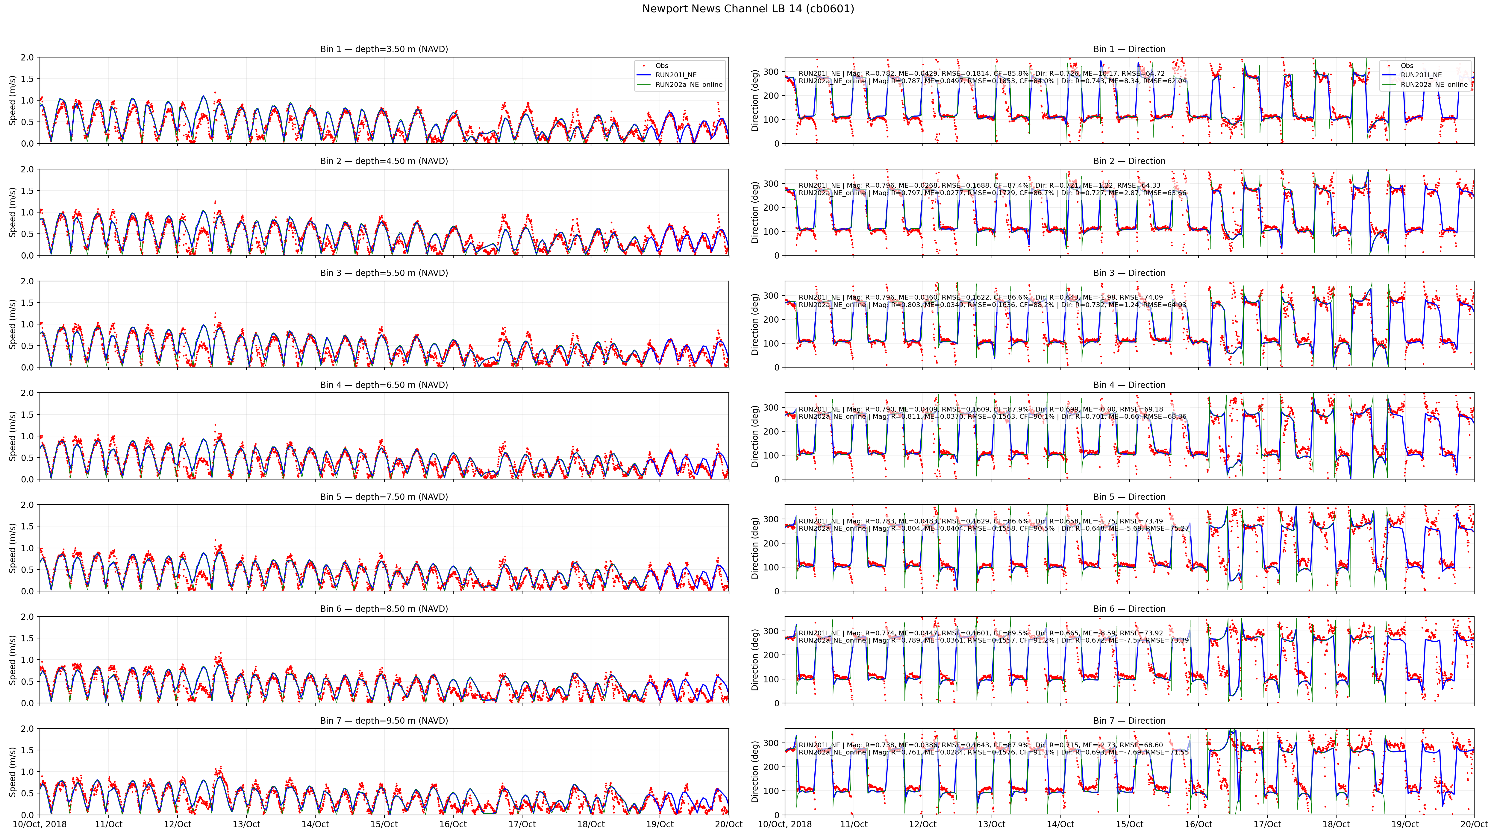Click the RUN201I_NE statistics line in Bin 4 Direction

(981, 409)
